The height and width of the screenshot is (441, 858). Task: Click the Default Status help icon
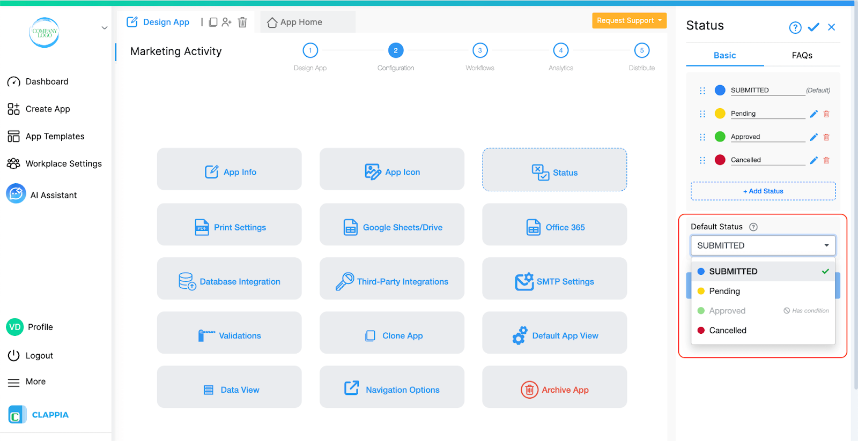coord(753,227)
